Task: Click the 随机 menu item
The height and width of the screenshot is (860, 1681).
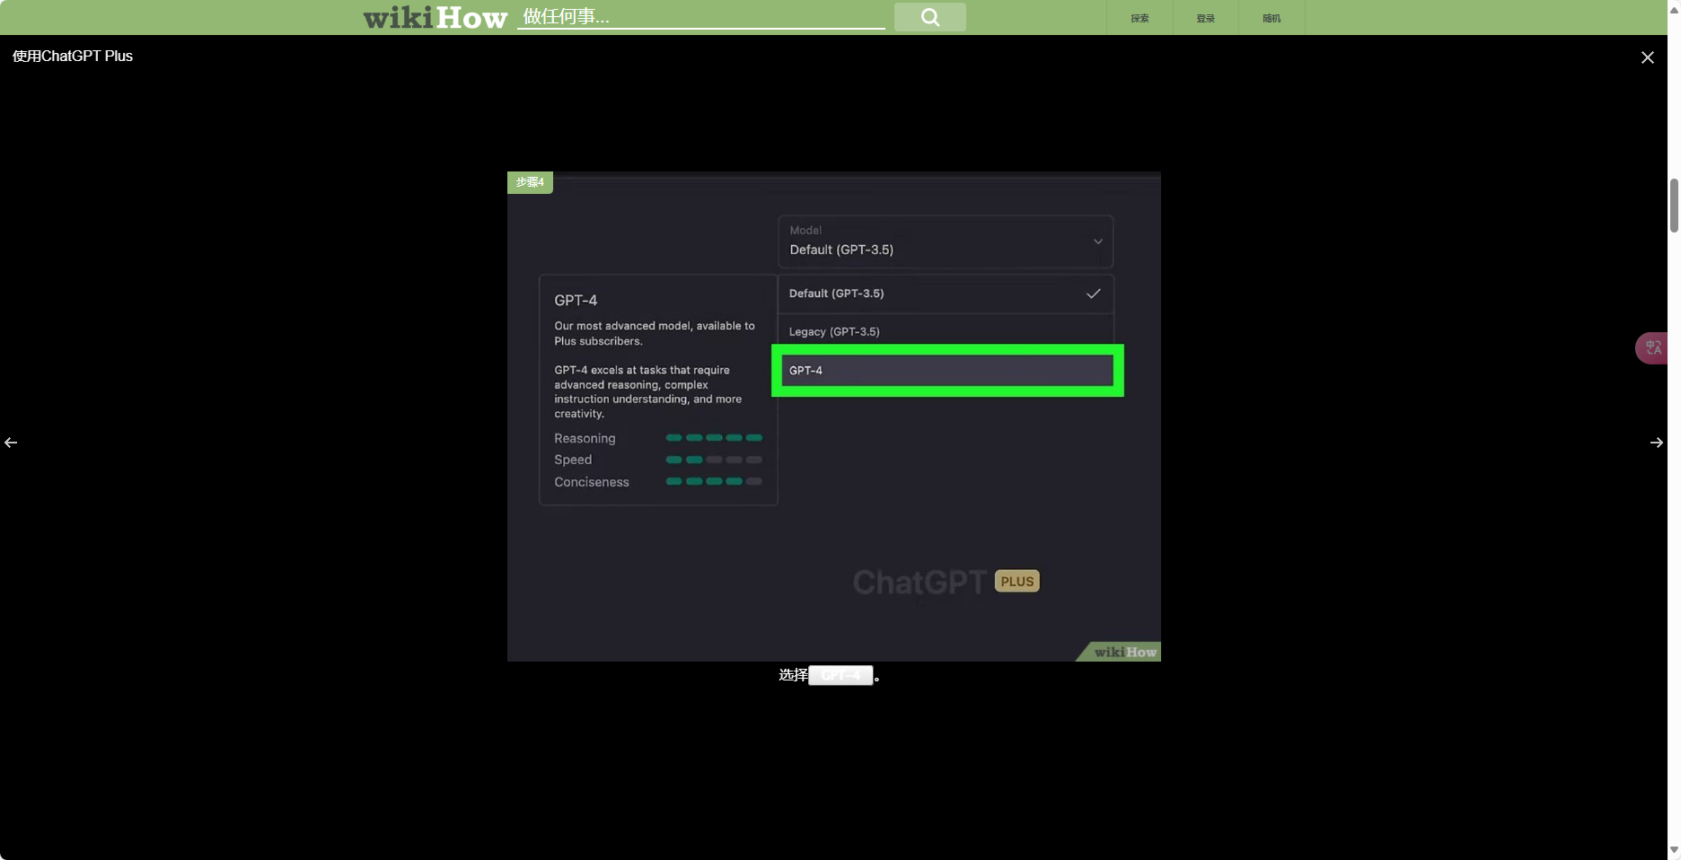Action: click(x=1271, y=17)
